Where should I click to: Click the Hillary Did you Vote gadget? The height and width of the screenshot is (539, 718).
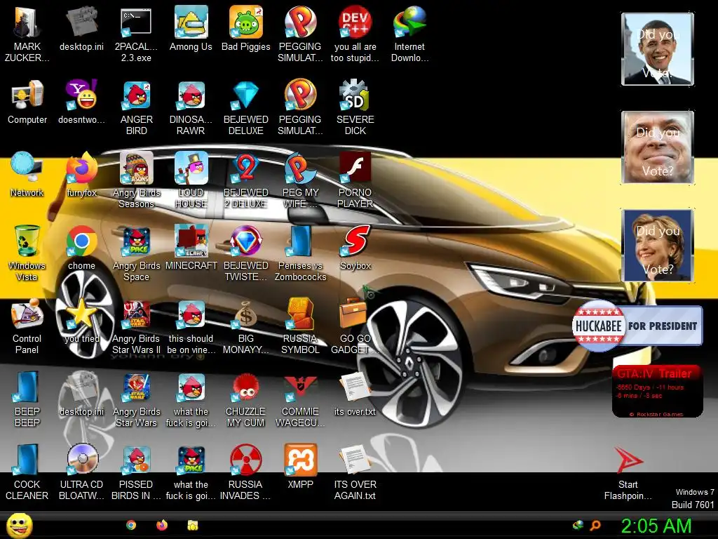pos(658,245)
